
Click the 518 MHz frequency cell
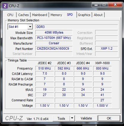click(45, 68)
